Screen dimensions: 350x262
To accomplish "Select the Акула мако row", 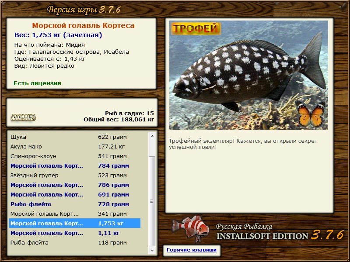I will [75, 146].
